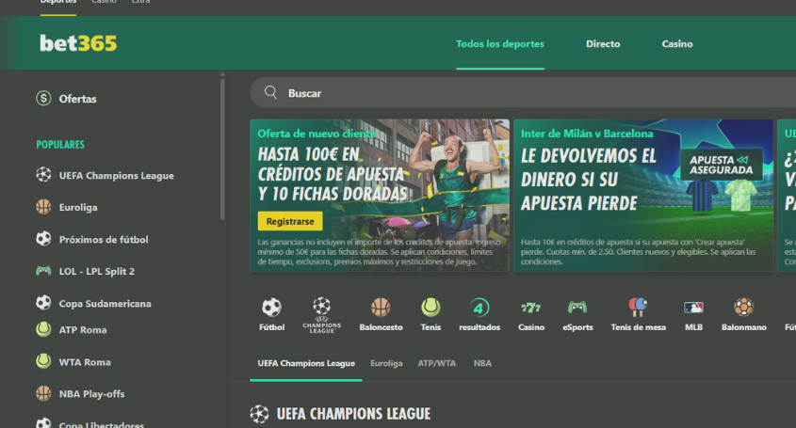Click the WTA Roma tennis ball icon

click(x=43, y=361)
